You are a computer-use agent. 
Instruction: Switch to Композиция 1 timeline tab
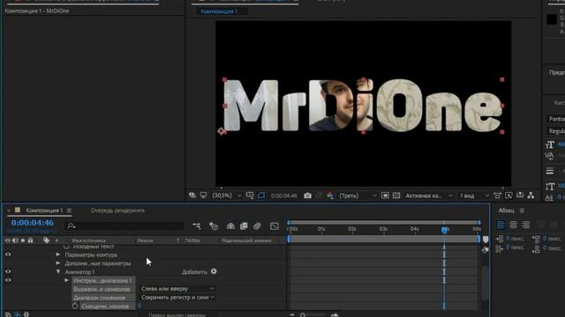click(44, 210)
